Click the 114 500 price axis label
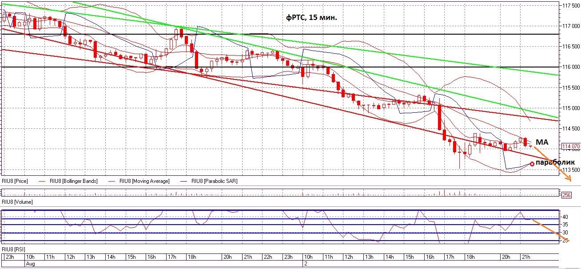This screenshot has width=581, height=269. click(x=570, y=128)
